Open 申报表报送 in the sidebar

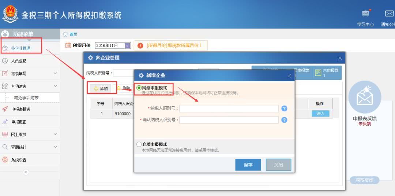[x=20, y=109]
